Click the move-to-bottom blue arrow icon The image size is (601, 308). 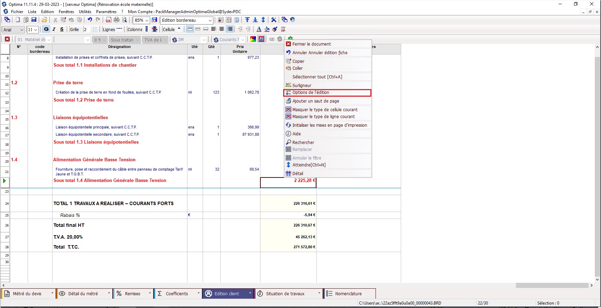[x=255, y=20]
